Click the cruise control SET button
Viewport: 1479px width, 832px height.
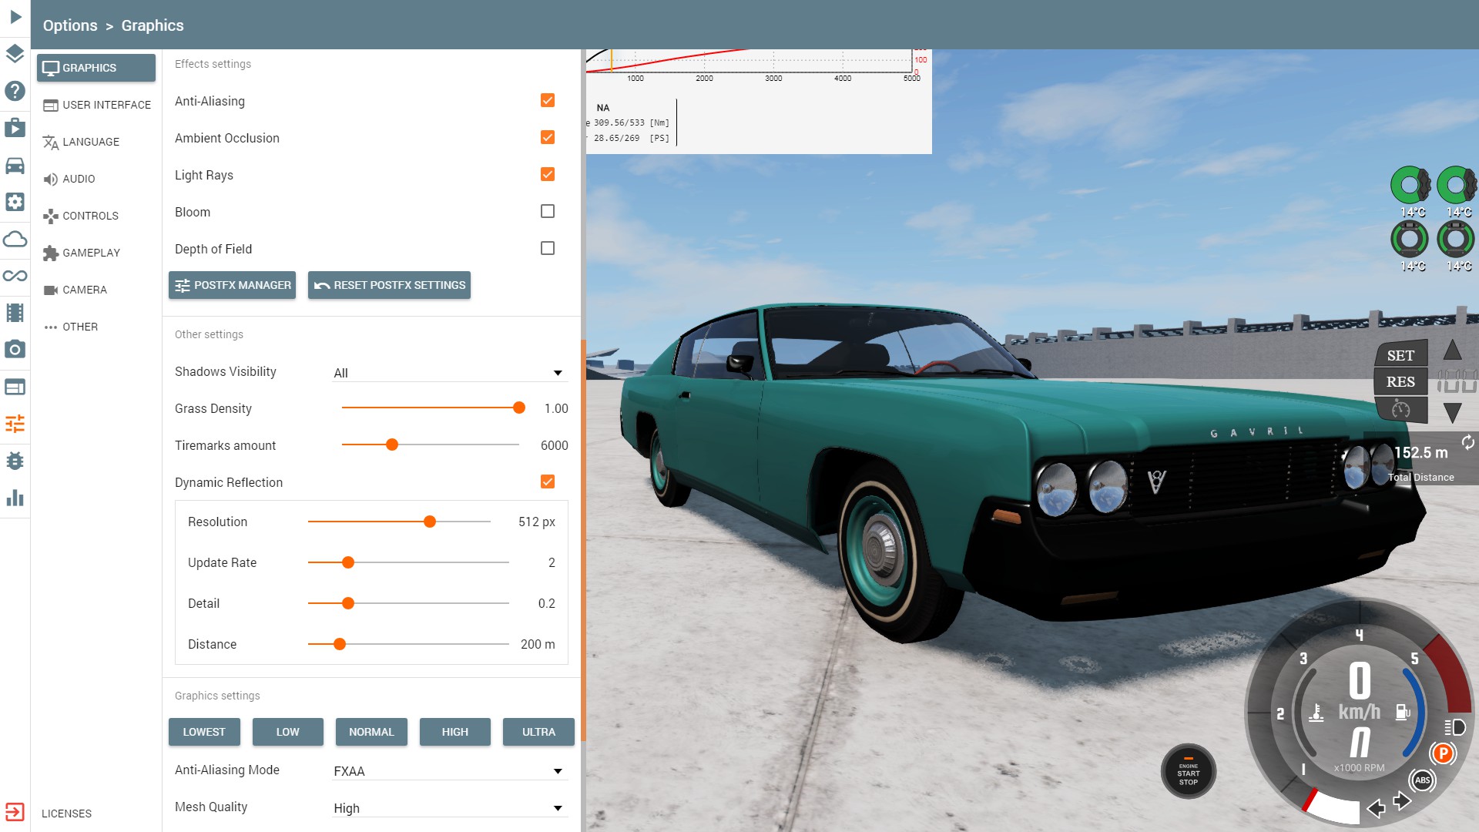(x=1400, y=355)
